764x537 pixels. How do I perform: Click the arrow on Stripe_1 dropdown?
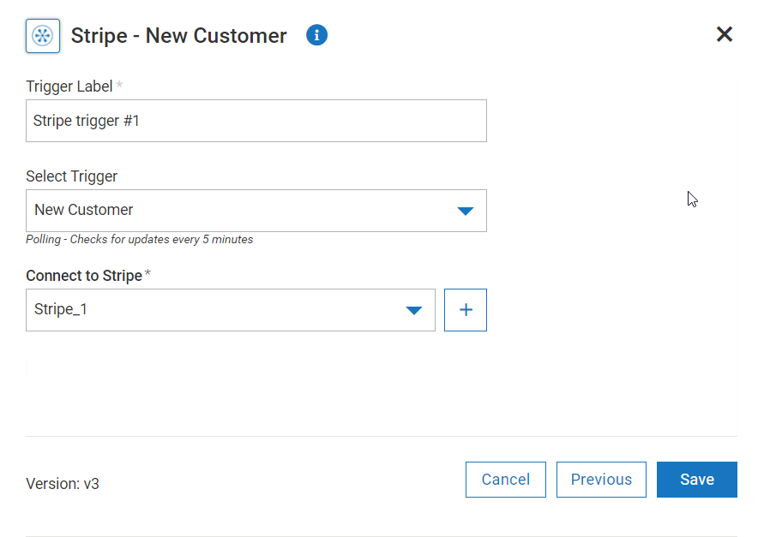[413, 310]
